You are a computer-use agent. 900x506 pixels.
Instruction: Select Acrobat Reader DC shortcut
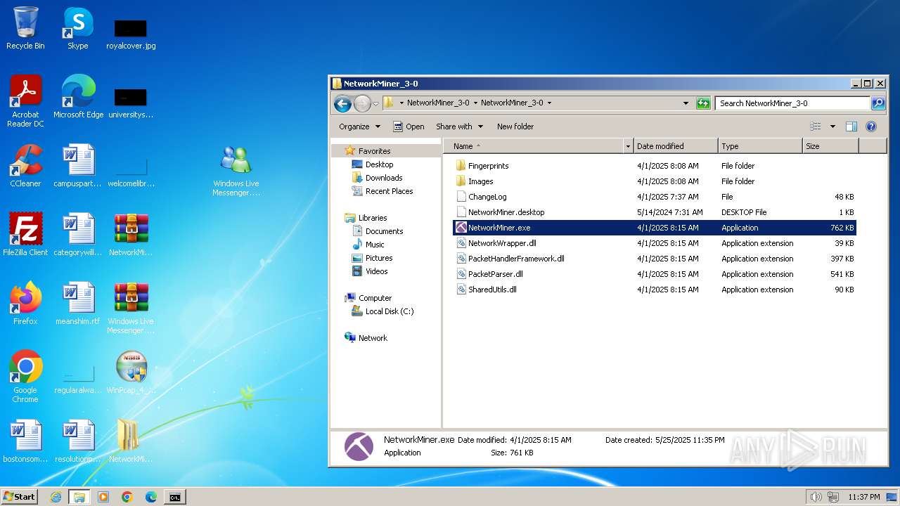25,101
